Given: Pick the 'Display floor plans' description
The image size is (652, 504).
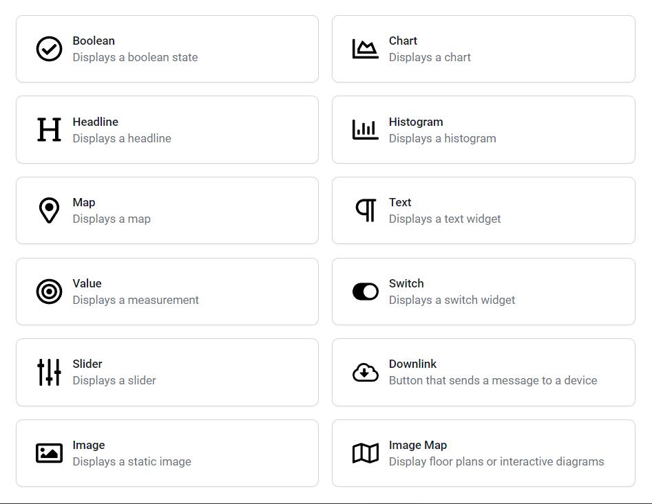Looking at the screenshot, I should tap(496, 461).
